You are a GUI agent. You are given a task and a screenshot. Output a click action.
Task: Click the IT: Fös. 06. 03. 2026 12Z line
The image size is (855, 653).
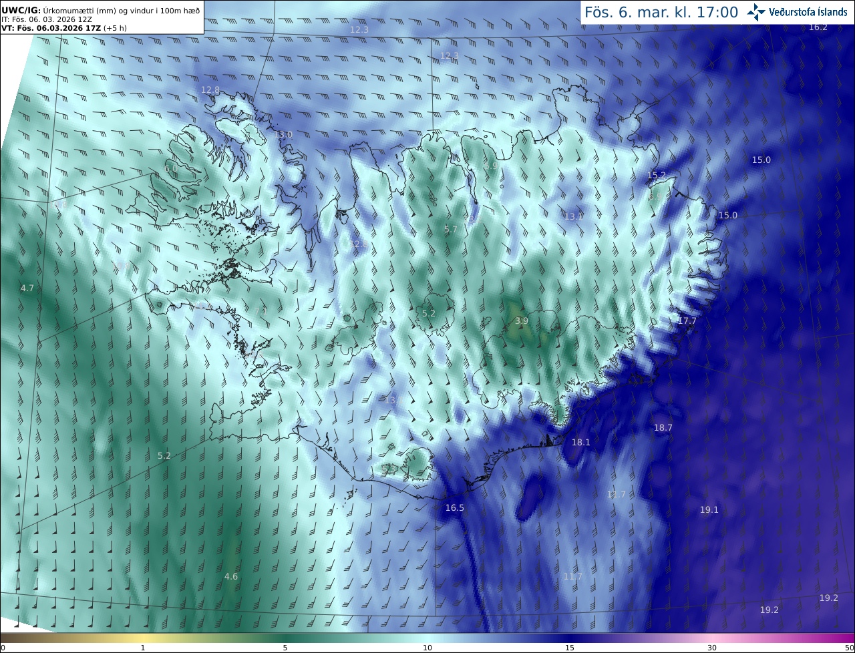pos(46,19)
